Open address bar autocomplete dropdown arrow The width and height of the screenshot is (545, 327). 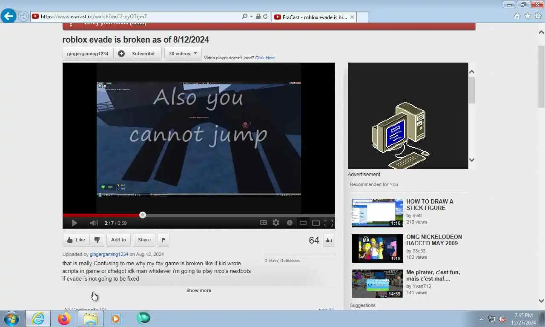251,17
